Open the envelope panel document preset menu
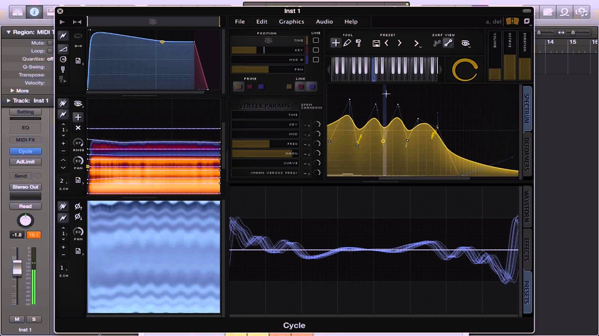599x336 pixels. pos(78,61)
